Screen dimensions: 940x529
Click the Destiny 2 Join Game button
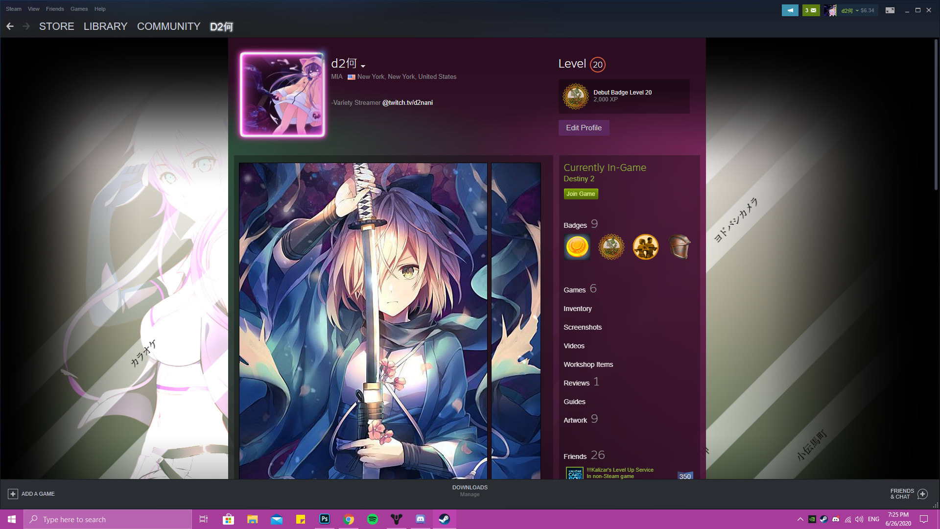pyautogui.click(x=580, y=194)
